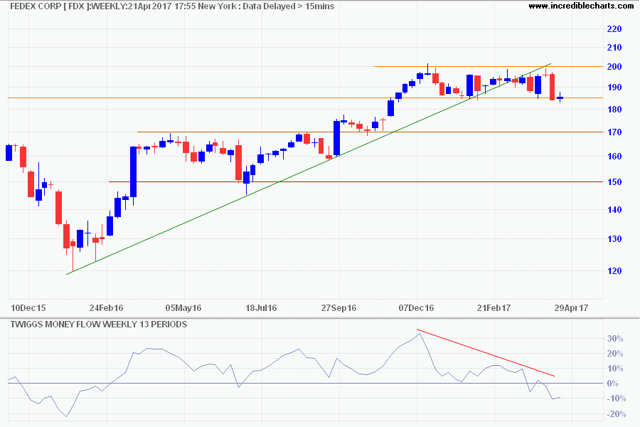Select the 180 price axis label
Viewport: 640px width, 427px height.
[x=614, y=110]
